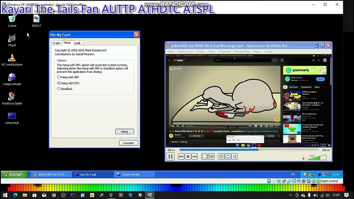This screenshot has height=199, width=354.
Task: Open VLC Vídeo menu
Action: 212,52
